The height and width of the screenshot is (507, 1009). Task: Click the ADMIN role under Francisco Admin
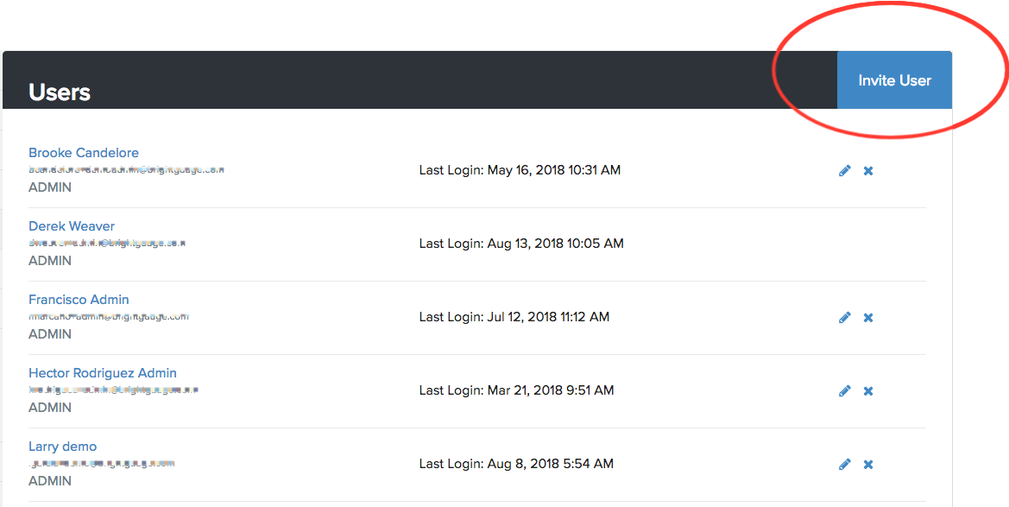pos(50,334)
